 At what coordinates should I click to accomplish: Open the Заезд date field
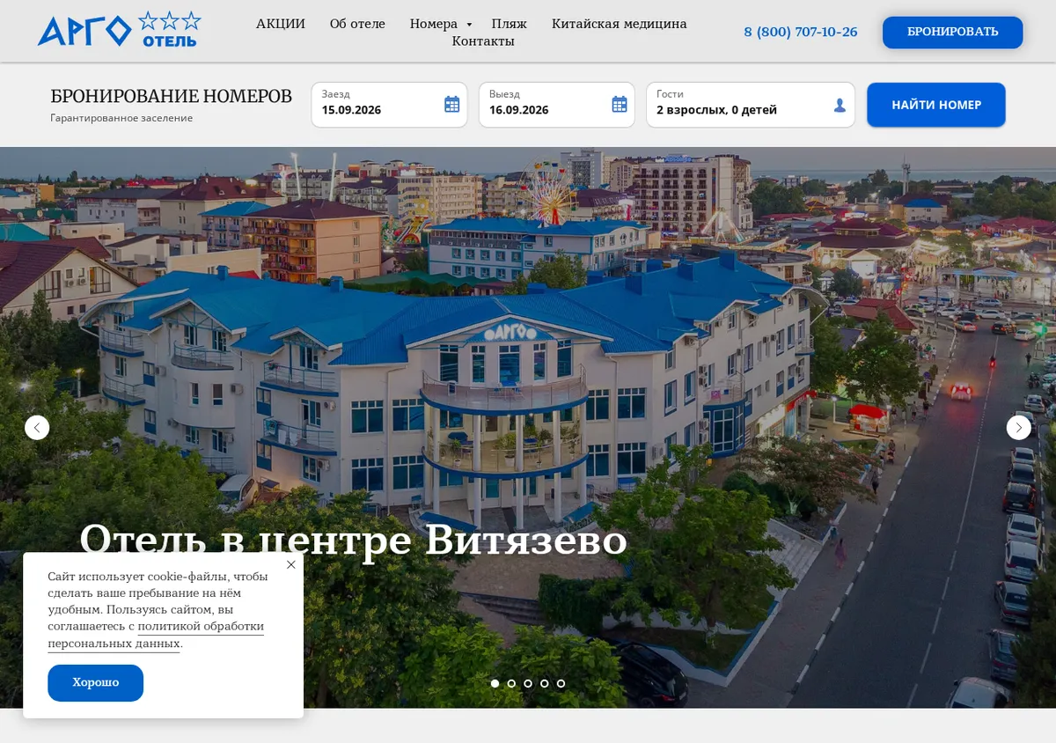click(x=389, y=105)
